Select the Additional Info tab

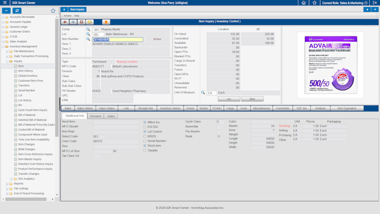tap(74, 116)
